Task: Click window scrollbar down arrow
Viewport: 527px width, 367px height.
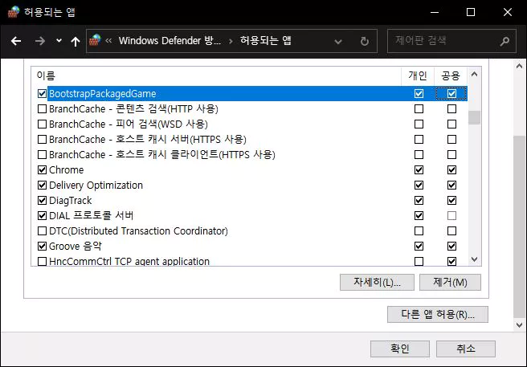Action: tap(519, 325)
